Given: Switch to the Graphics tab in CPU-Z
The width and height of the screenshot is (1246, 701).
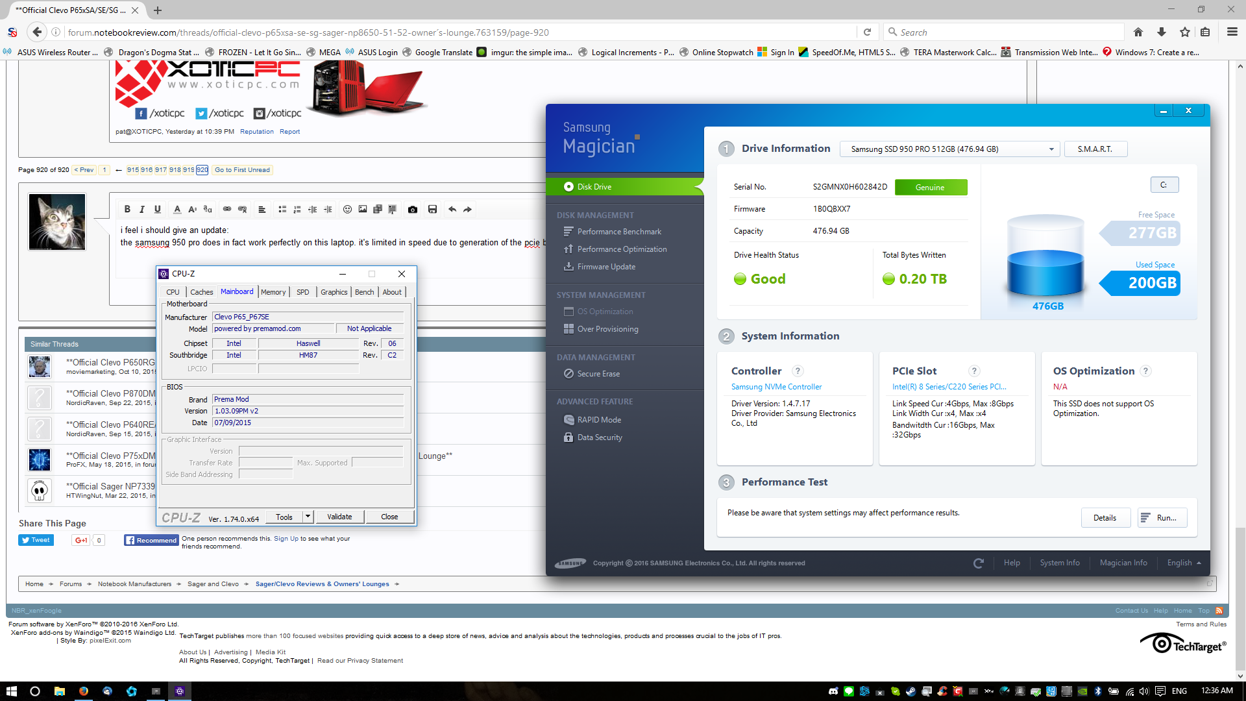Looking at the screenshot, I should tap(334, 292).
